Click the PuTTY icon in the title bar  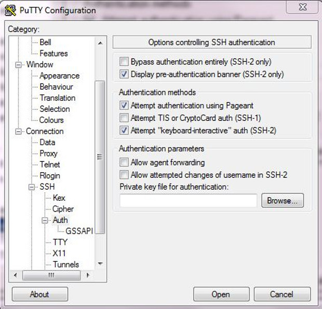coord(10,11)
